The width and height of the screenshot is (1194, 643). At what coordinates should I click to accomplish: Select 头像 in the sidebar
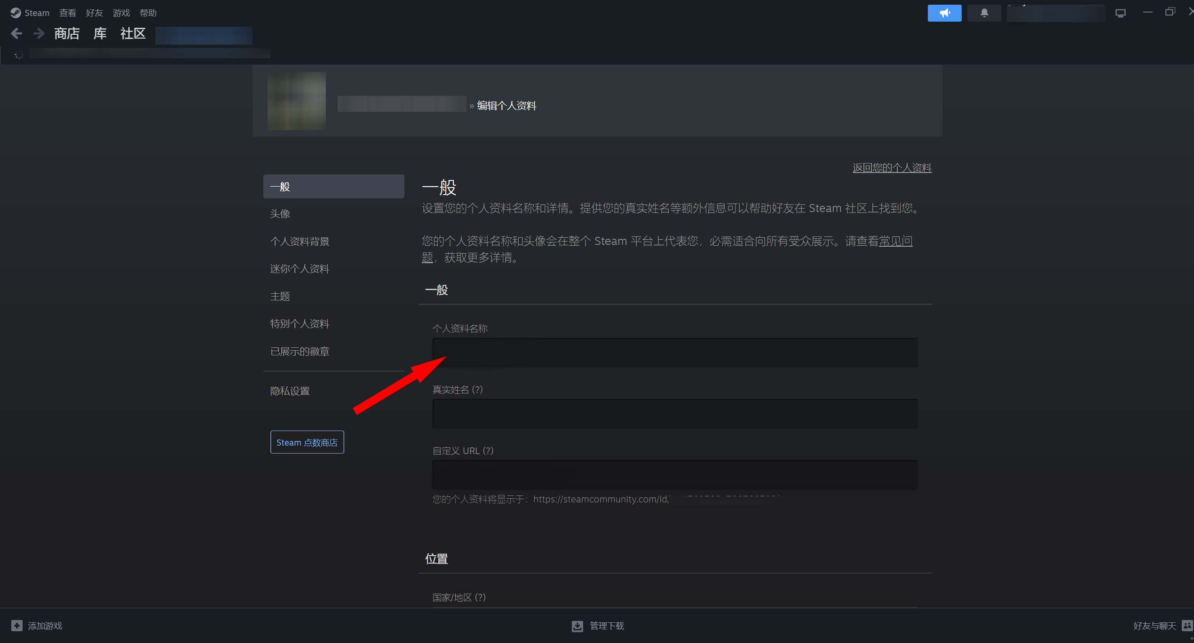pos(280,213)
